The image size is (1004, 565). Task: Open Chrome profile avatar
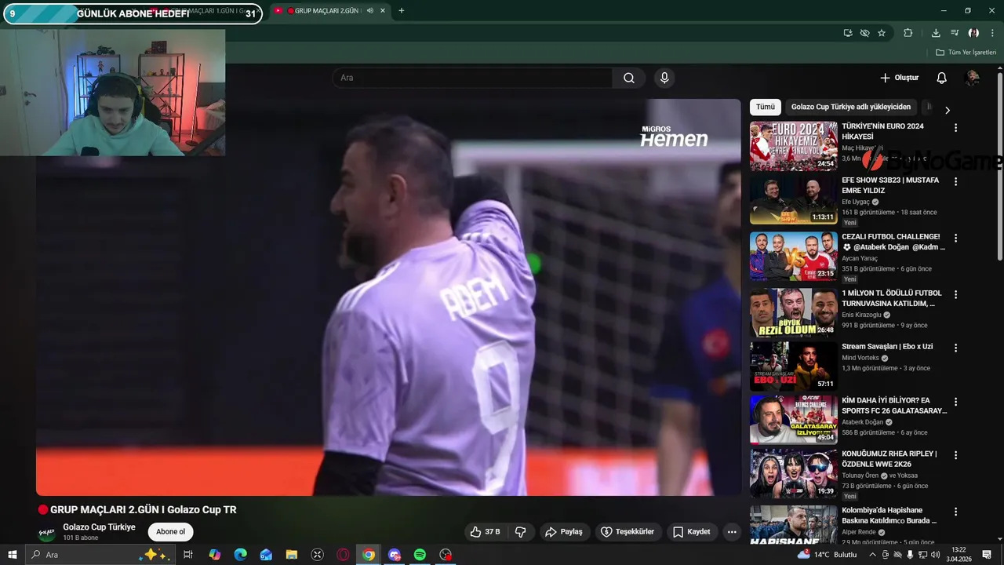coord(973,33)
